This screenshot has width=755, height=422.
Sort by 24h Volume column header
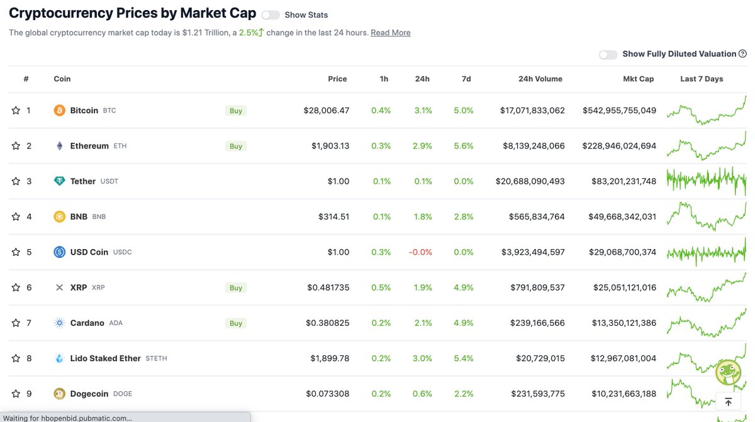pos(540,79)
